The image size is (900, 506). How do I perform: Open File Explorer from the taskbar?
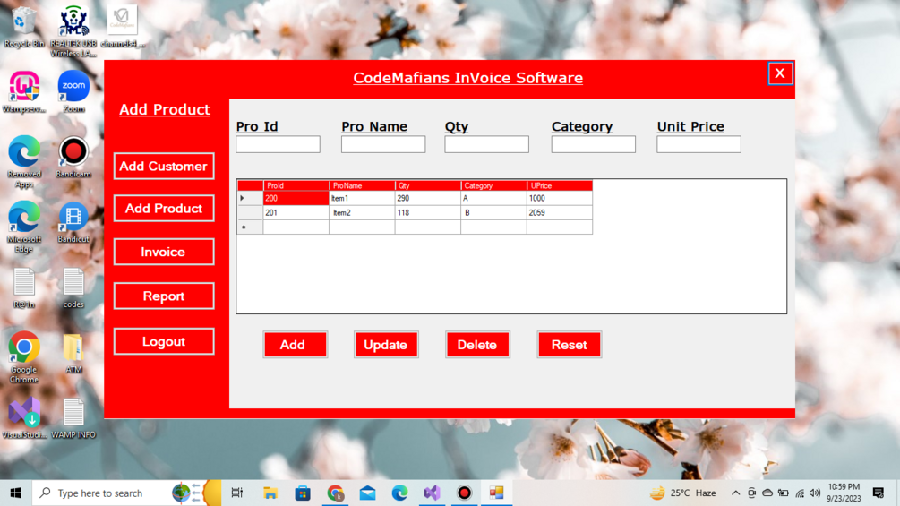pos(270,493)
